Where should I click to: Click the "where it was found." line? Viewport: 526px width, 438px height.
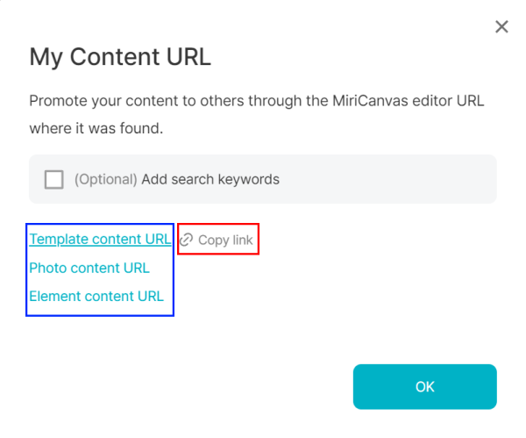(96, 128)
